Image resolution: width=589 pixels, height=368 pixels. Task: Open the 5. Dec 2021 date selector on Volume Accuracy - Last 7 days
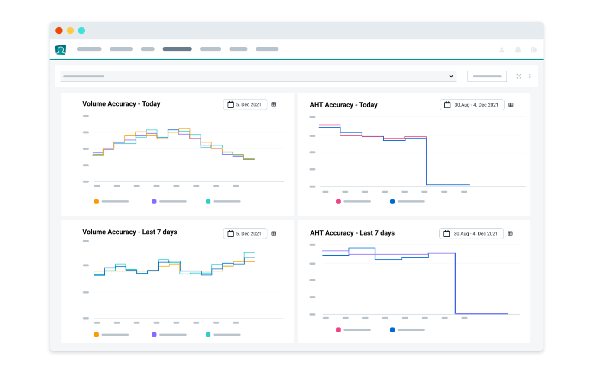[x=245, y=233]
